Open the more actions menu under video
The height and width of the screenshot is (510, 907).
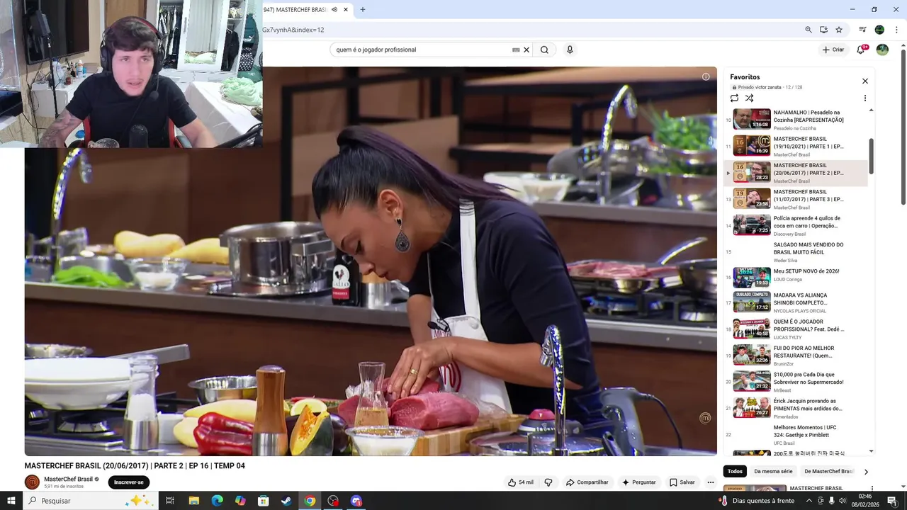coord(711,482)
